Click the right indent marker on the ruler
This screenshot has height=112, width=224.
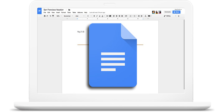(x=143, y=19)
